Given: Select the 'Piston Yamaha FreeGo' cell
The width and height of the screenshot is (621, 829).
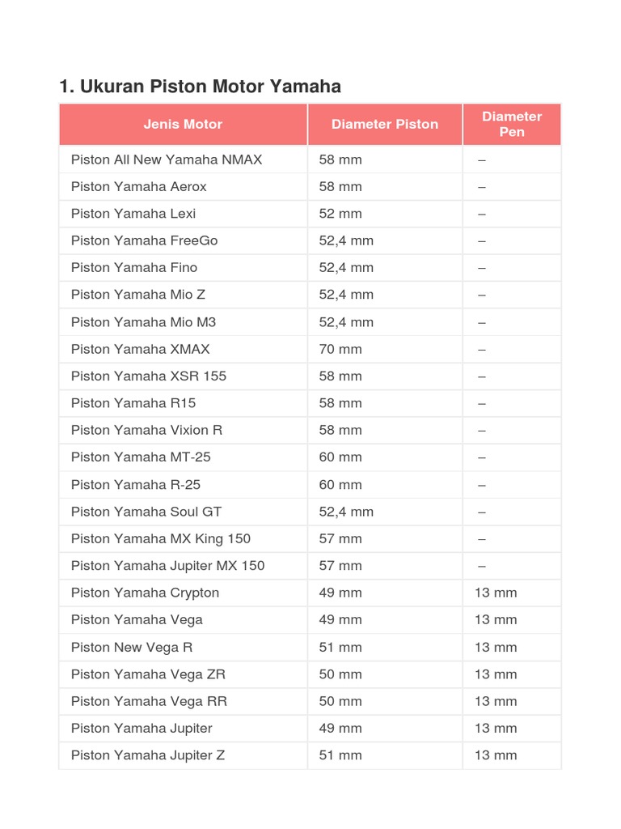Looking at the screenshot, I should [145, 240].
